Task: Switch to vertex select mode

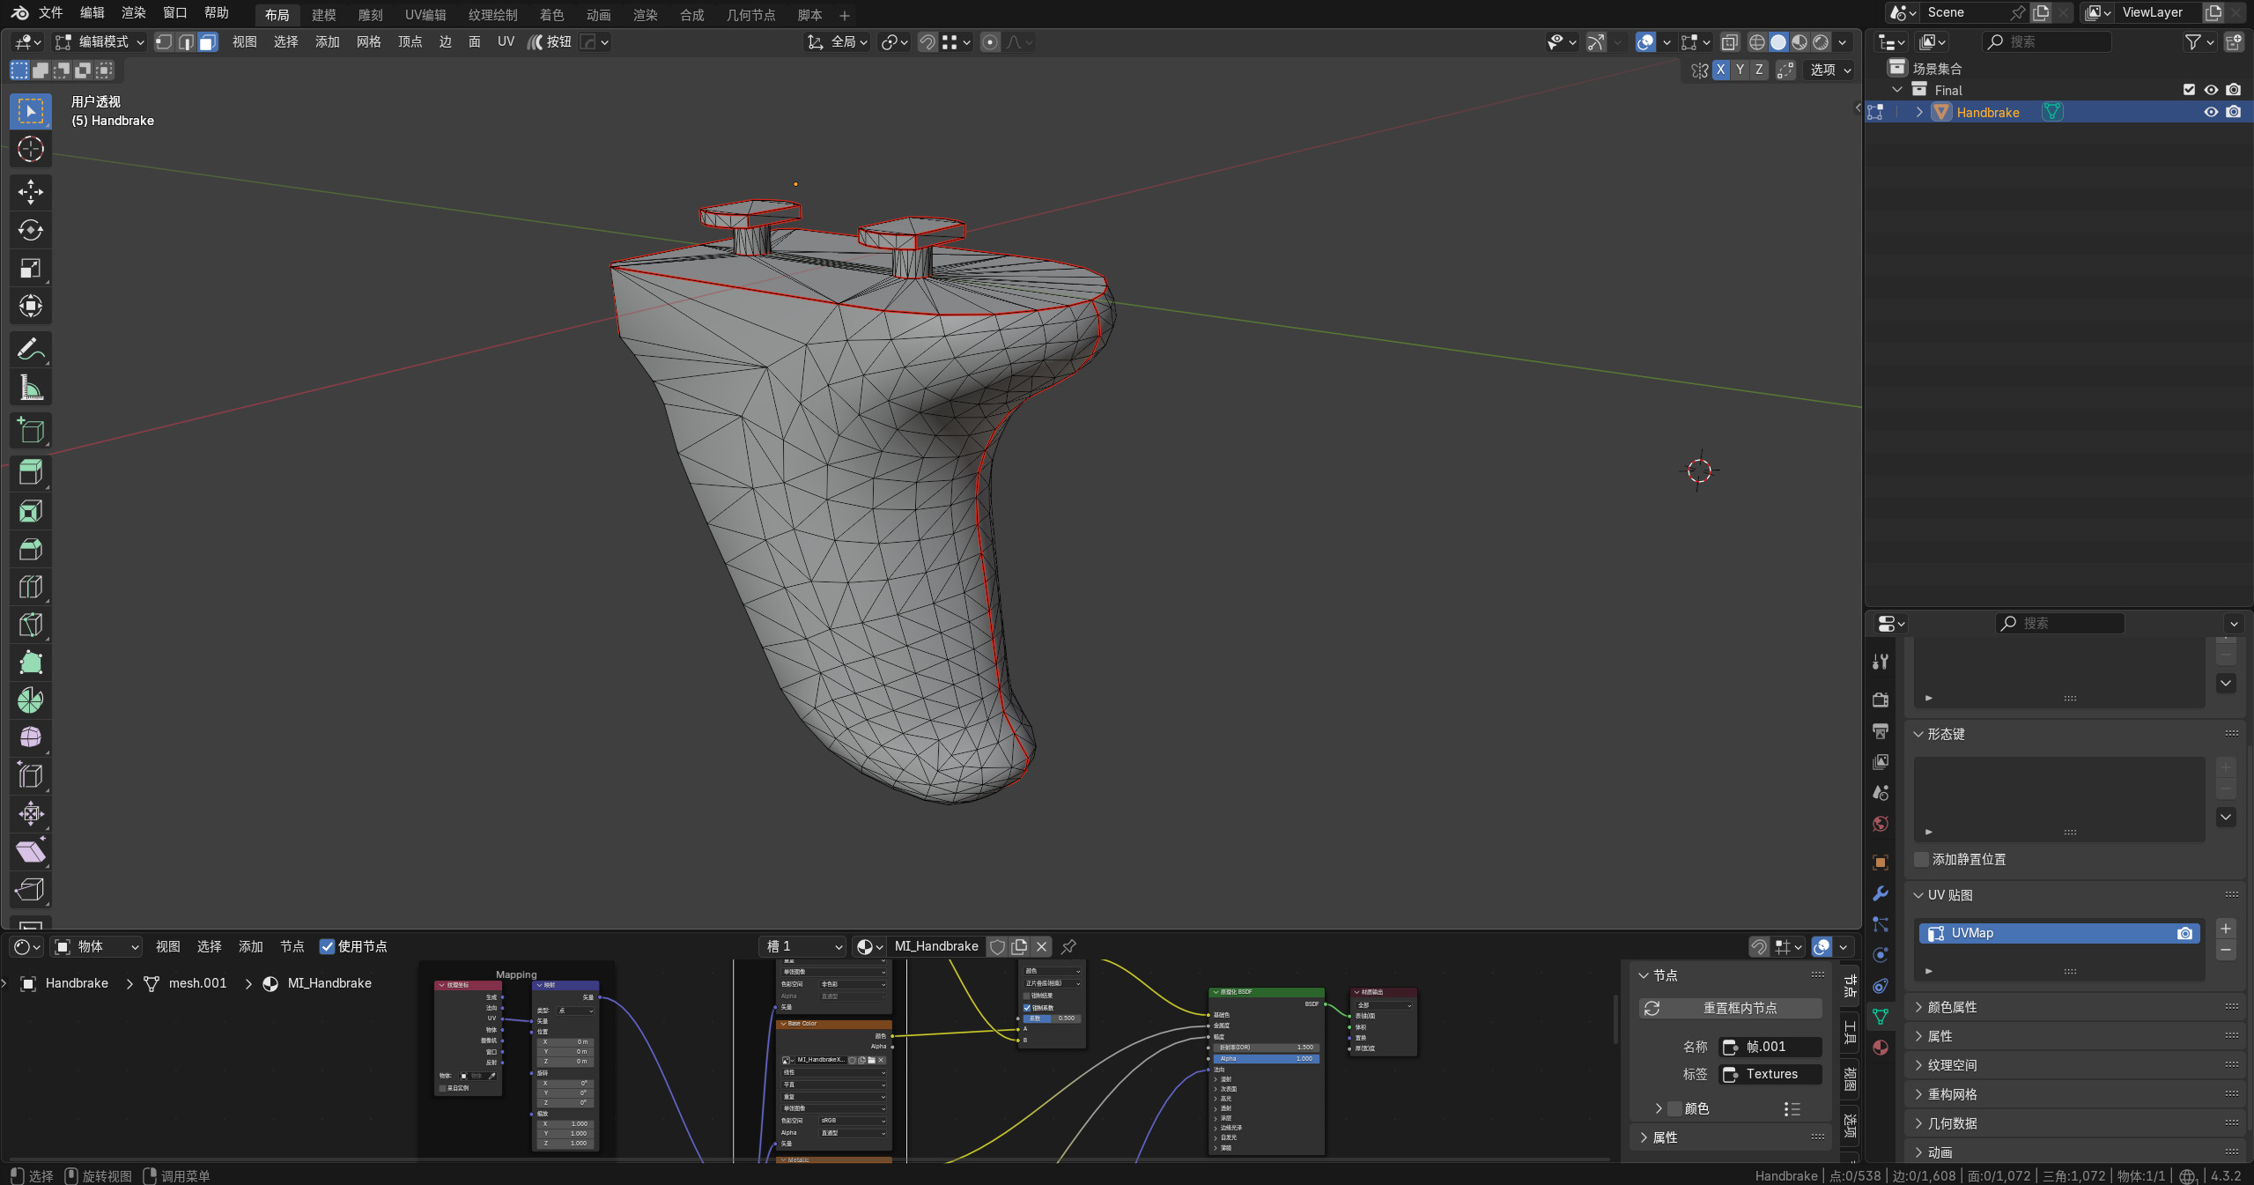Action: (164, 41)
